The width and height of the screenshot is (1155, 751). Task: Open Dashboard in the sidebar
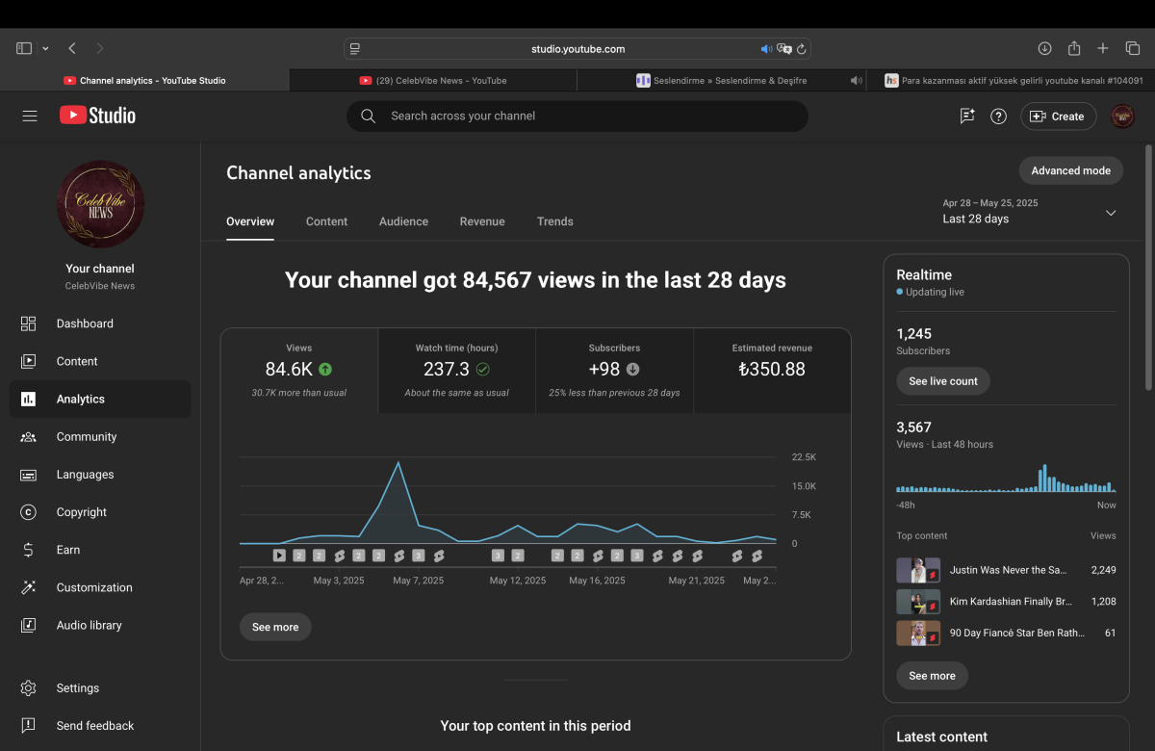(100, 324)
